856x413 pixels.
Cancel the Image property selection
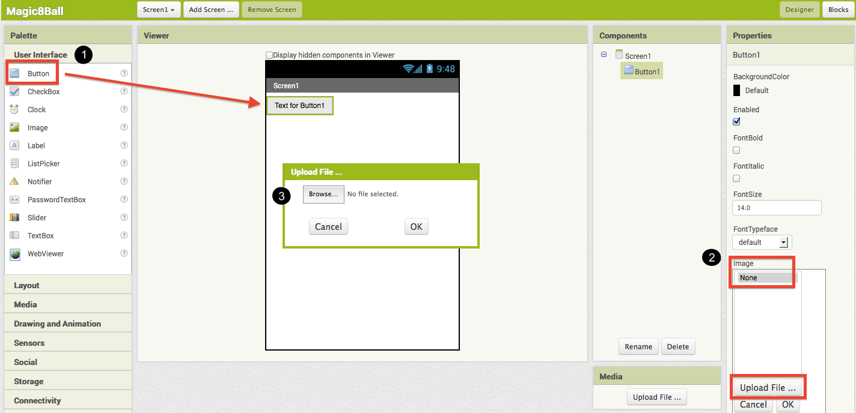point(753,405)
